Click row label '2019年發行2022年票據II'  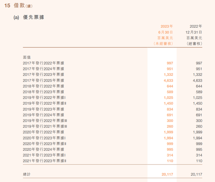(x=45, y=103)
